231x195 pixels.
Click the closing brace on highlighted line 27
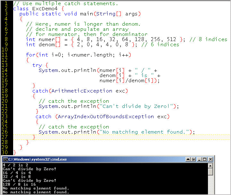[34, 137]
